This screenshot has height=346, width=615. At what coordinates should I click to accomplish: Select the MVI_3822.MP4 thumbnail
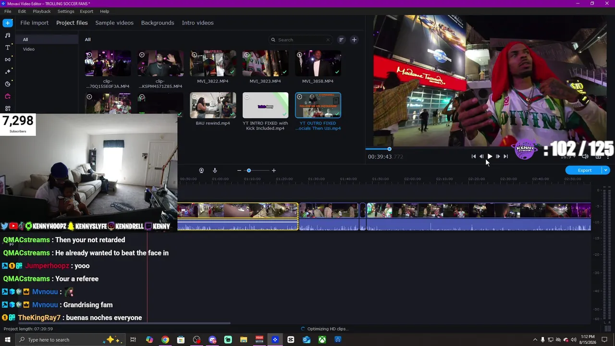[x=213, y=63]
